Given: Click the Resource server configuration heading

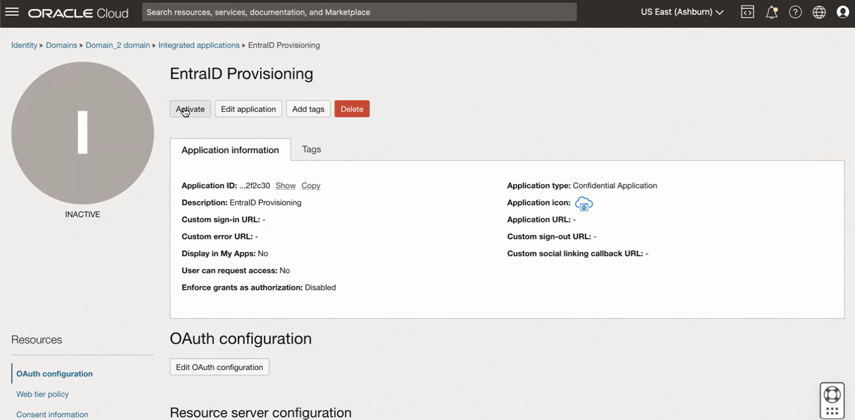Looking at the screenshot, I should pyautogui.click(x=260, y=413).
